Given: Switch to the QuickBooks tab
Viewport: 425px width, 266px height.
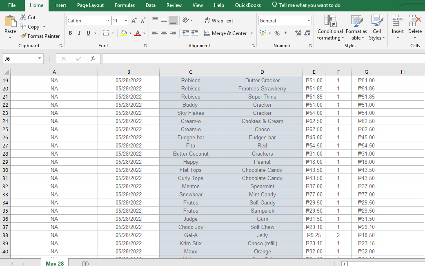Looking at the screenshot, I should click(x=248, y=5).
